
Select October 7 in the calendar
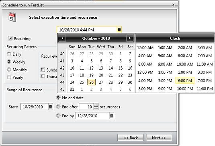click(111, 61)
